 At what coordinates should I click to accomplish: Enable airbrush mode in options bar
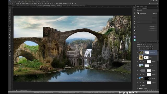53,3
